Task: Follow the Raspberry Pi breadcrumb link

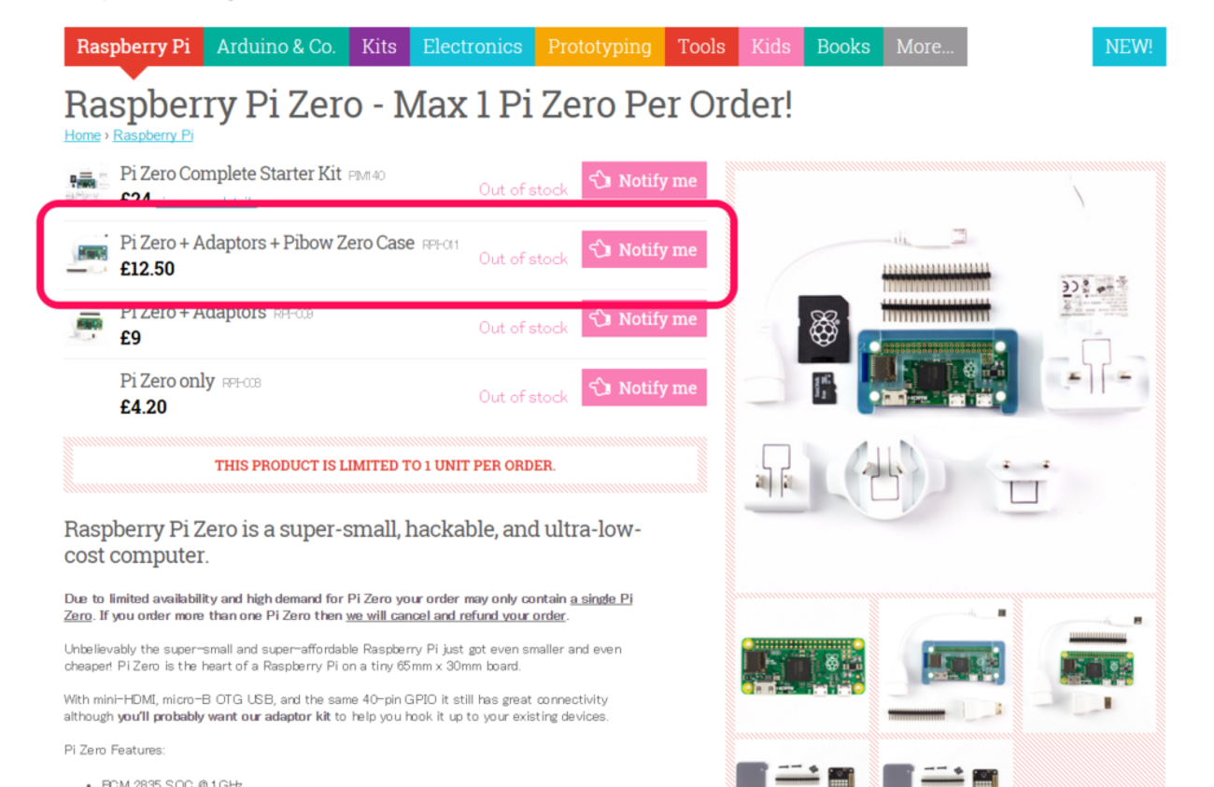Action: click(x=153, y=135)
